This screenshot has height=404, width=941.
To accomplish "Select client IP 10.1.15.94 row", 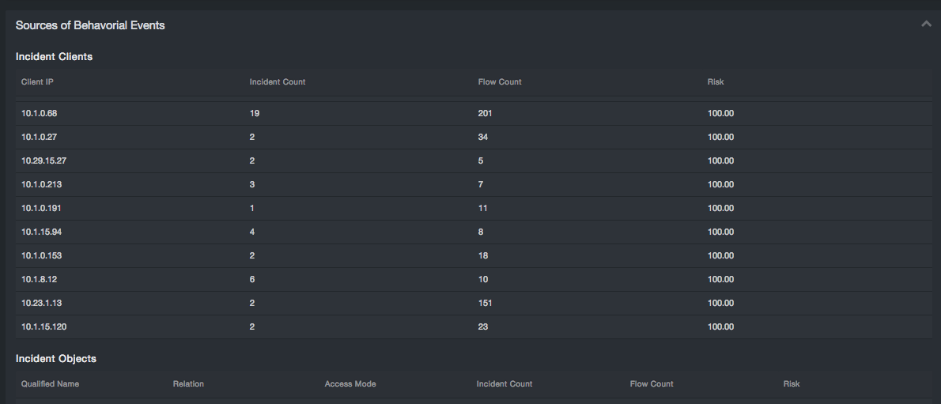I will (x=41, y=232).
